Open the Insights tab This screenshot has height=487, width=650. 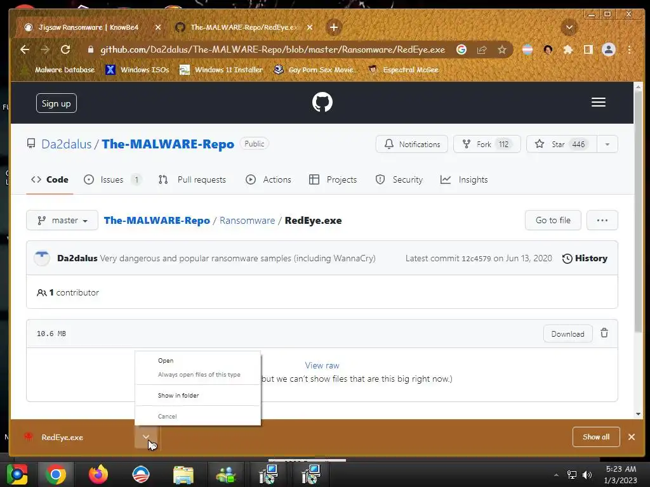click(464, 179)
